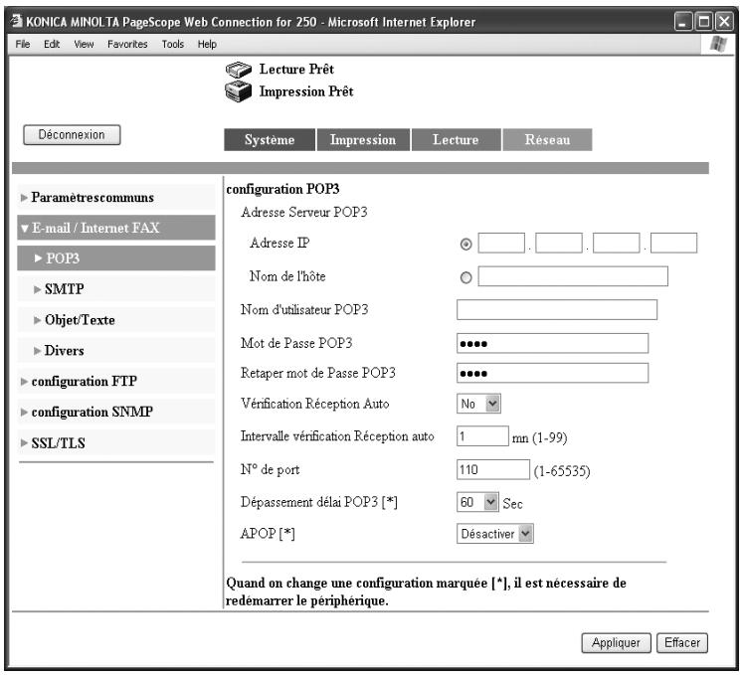Click the Appliquer button
The image size is (744, 675).
(616, 643)
